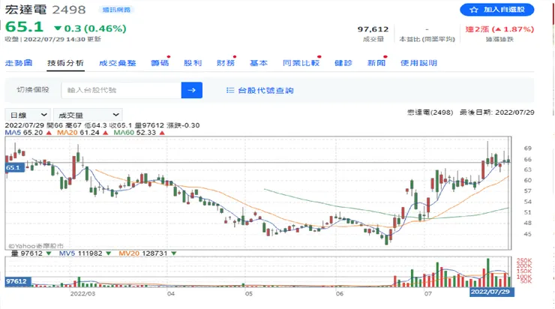This screenshot has height=309, width=555.
Task: Open the 使用說明 tab
Action: click(418, 63)
